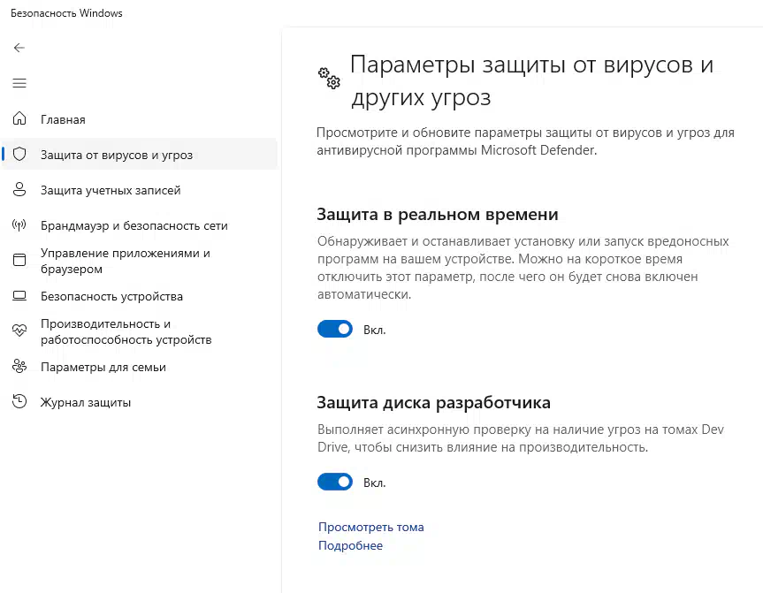Open the hamburger navigation menu
763x593 pixels.
[x=19, y=83]
